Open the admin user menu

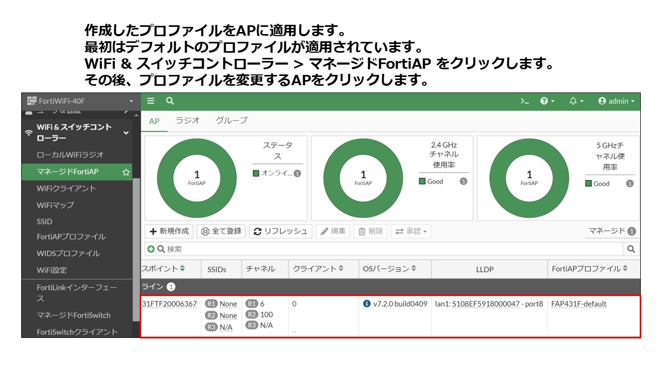tap(616, 101)
